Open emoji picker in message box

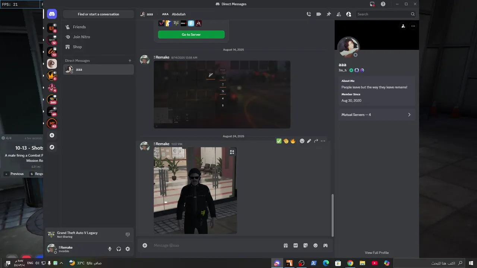[x=316, y=245]
